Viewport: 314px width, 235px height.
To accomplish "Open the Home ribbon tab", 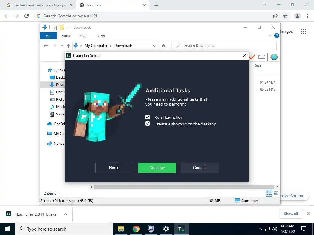I will coord(66,36).
